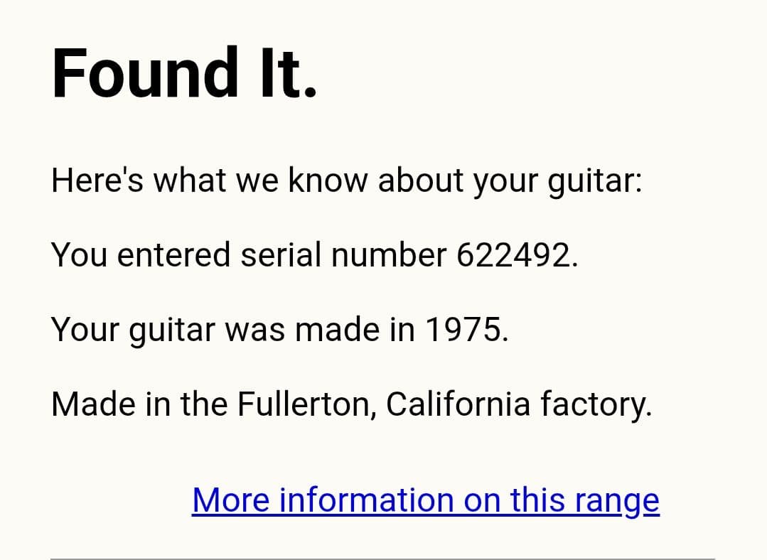
Task: Click the horizontal divider line below the link
Action: (382, 559)
